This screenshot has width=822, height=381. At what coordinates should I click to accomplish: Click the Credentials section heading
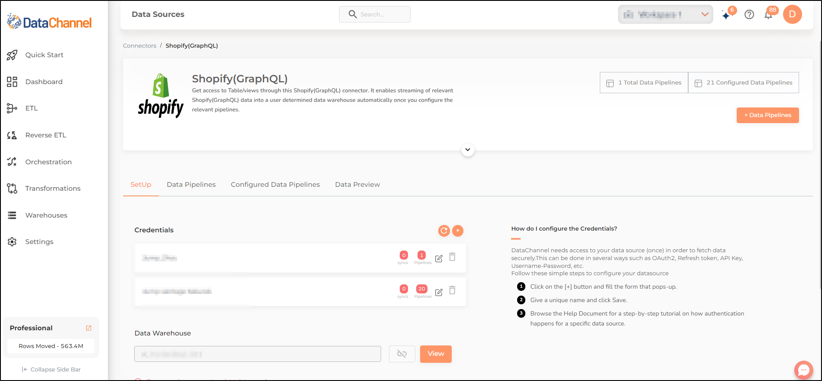point(154,230)
